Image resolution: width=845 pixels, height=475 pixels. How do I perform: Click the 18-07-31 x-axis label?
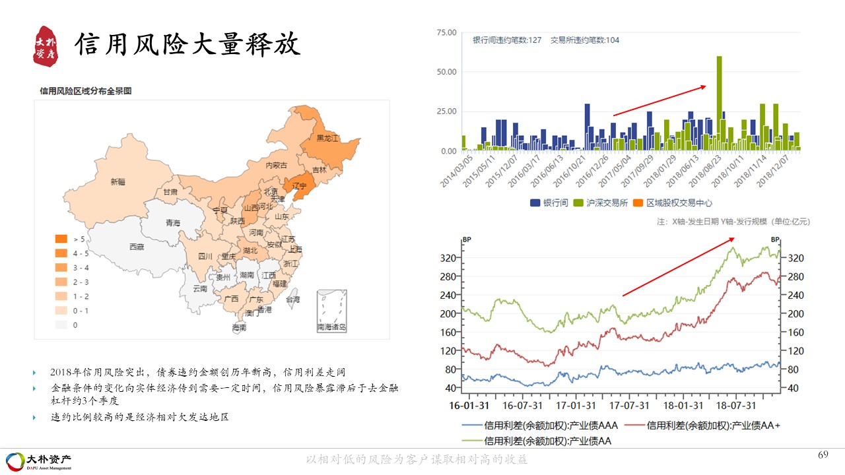(x=735, y=404)
